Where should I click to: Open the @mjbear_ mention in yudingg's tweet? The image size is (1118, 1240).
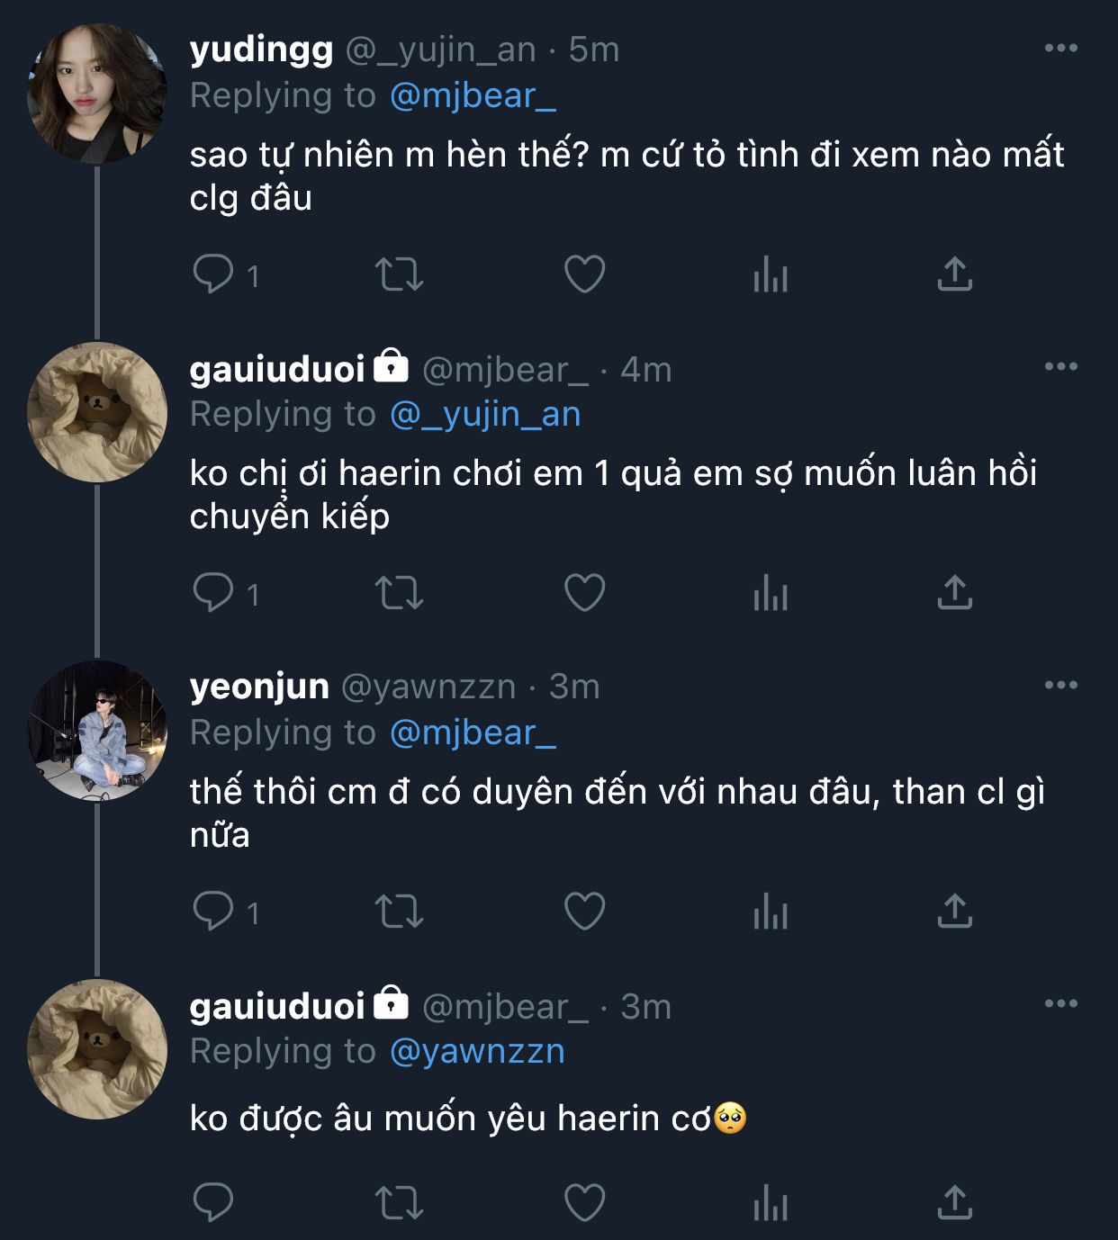(x=473, y=95)
